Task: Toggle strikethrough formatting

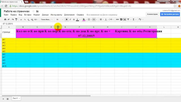Action: pyautogui.click(x=74, y=20)
